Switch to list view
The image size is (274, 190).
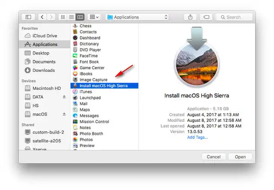click(x=71, y=17)
